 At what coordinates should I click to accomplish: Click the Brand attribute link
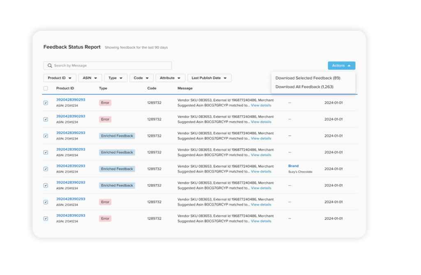(x=293, y=166)
